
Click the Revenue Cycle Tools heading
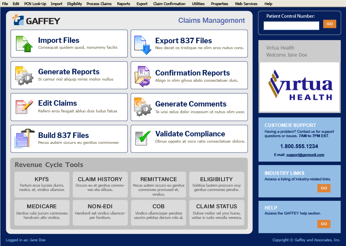point(49,165)
